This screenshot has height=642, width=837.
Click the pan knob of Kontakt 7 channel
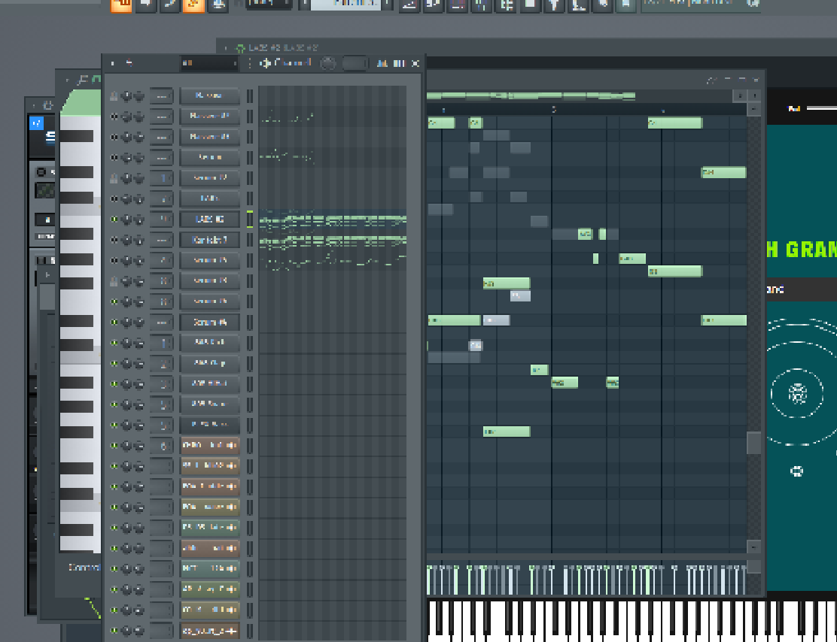(x=126, y=240)
